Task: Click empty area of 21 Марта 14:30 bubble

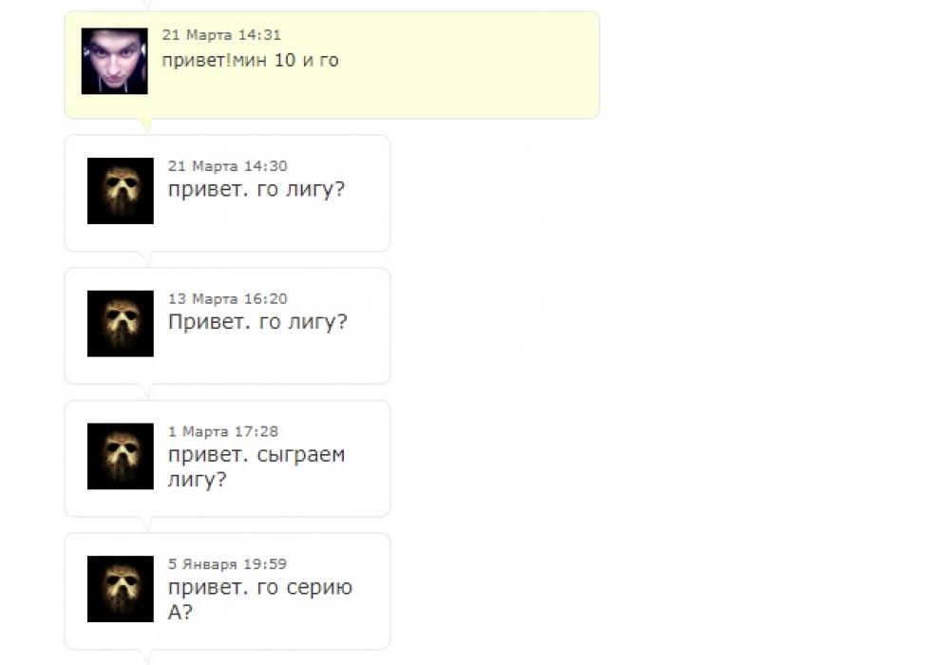Action: 273,230
